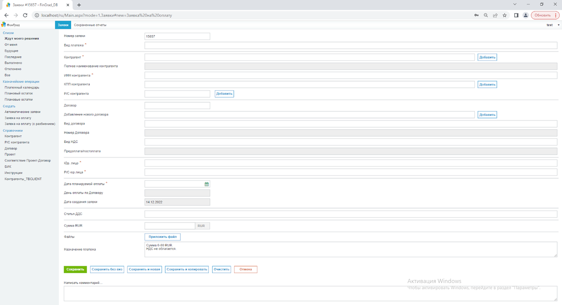The width and height of the screenshot is (562, 305).
Task: Click Добавить next to КПП контрагента field
Action: pos(487,85)
